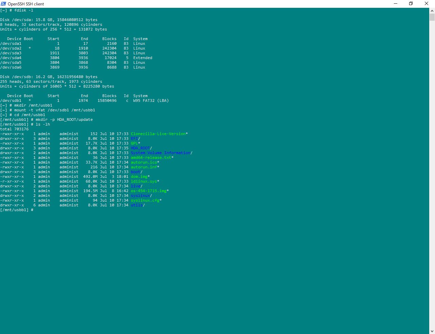Click the syslinux.cfg file entry
Image resolution: width=435 pixels, height=334 pixels.
point(145,200)
